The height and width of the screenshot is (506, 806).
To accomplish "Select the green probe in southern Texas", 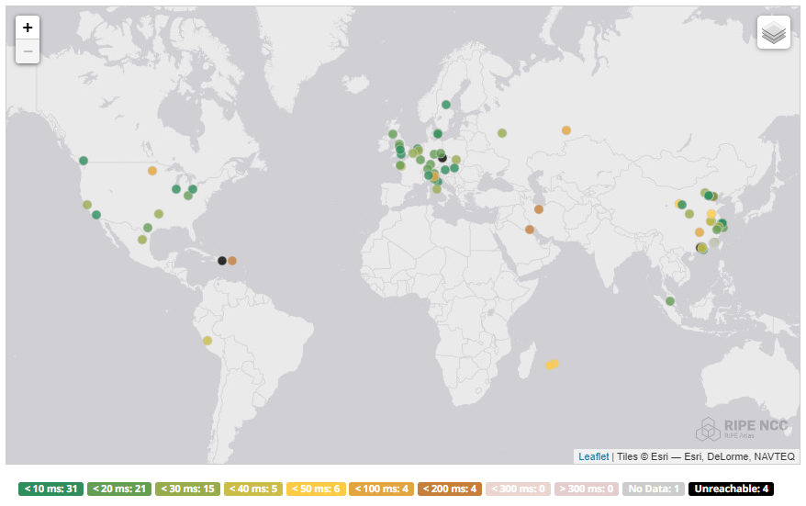I will 148,228.
